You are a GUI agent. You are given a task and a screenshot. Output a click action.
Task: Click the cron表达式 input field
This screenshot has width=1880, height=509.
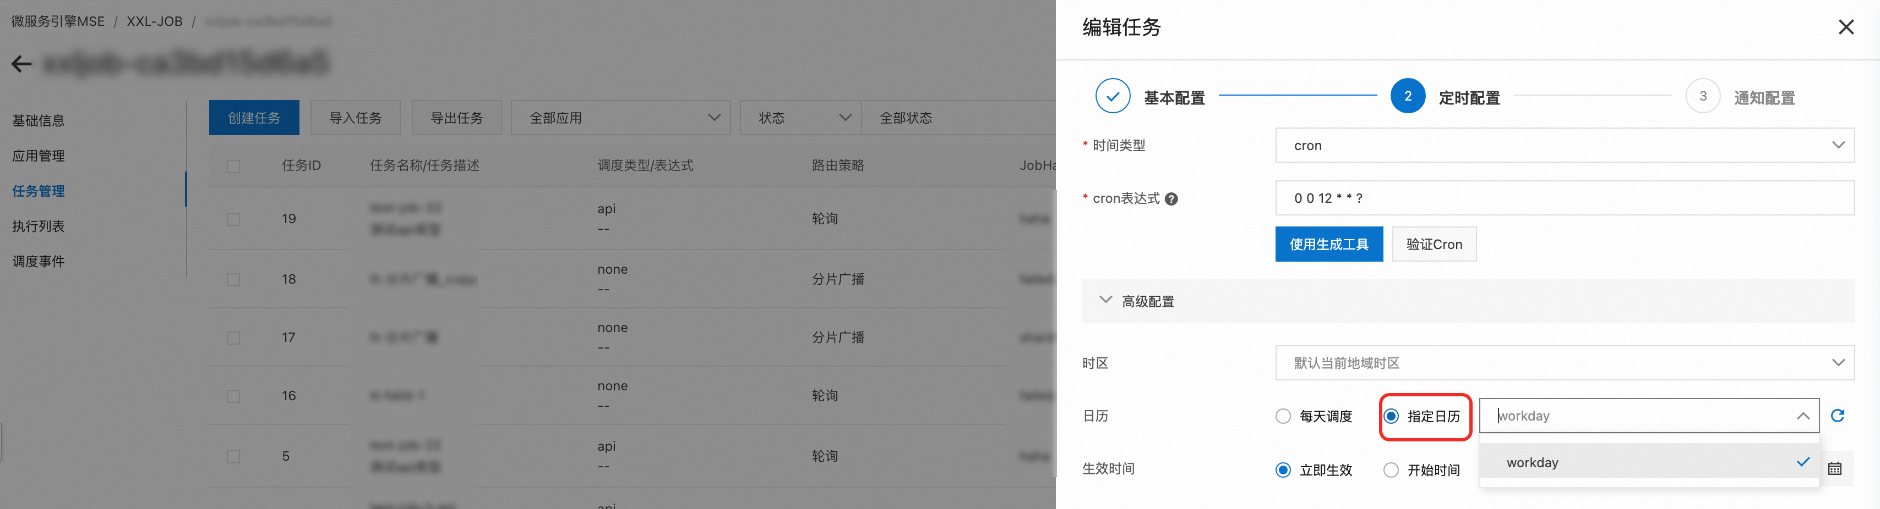click(1565, 198)
